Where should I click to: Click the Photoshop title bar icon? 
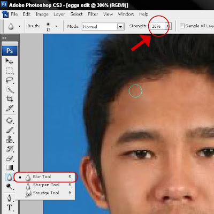coord(4,4)
